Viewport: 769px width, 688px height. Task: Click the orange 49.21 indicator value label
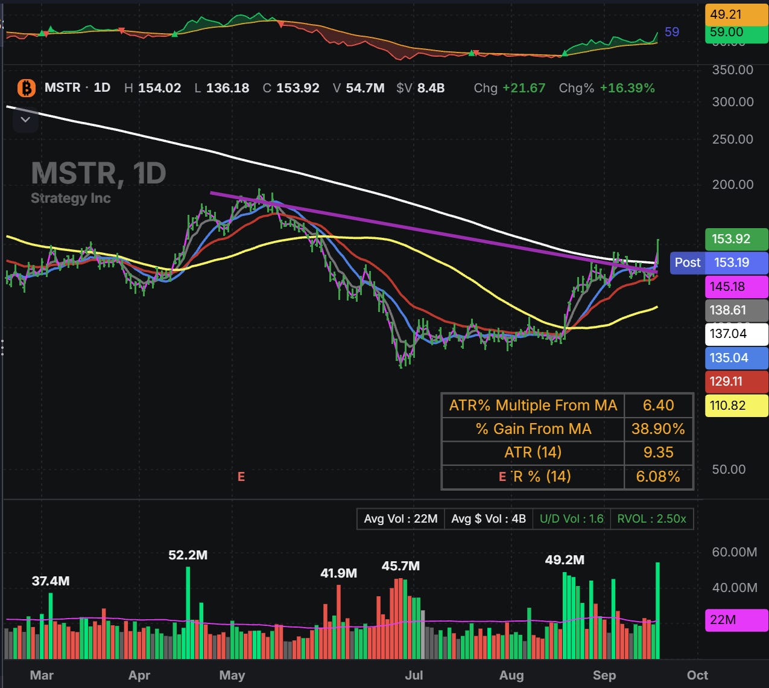736,14
